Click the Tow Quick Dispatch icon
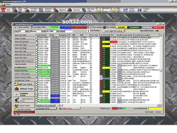177x133 pixels. [27, 10]
